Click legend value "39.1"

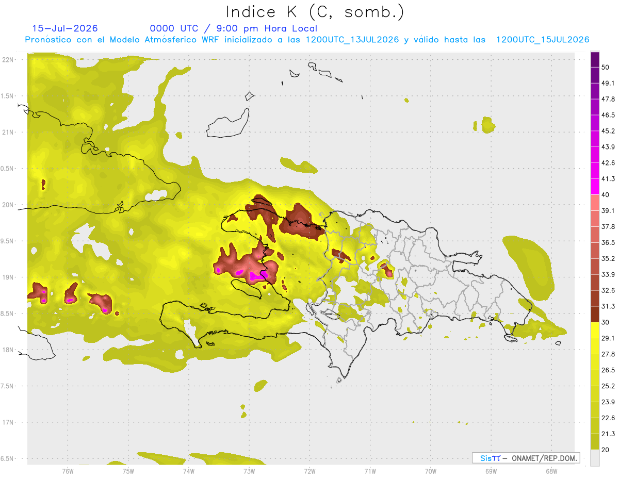pyautogui.click(x=608, y=210)
